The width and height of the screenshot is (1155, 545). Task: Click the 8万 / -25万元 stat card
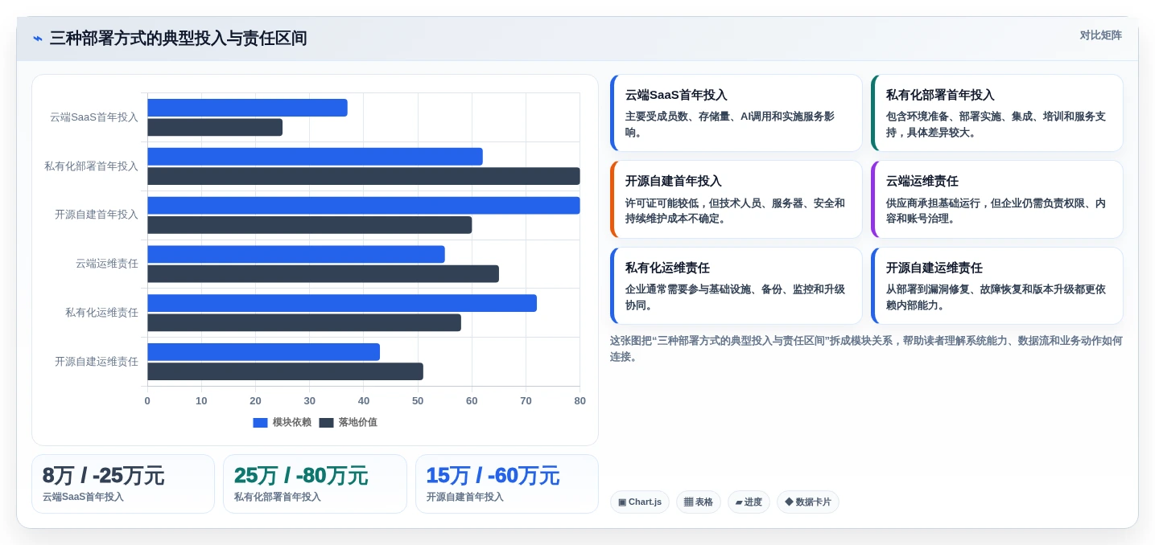(123, 484)
